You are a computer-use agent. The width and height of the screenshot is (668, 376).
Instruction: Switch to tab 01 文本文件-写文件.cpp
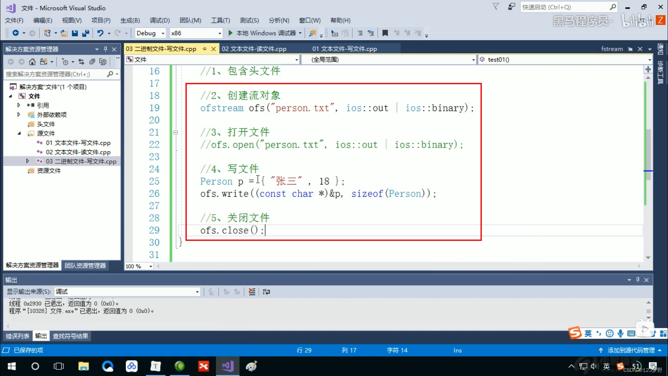(344, 49)
